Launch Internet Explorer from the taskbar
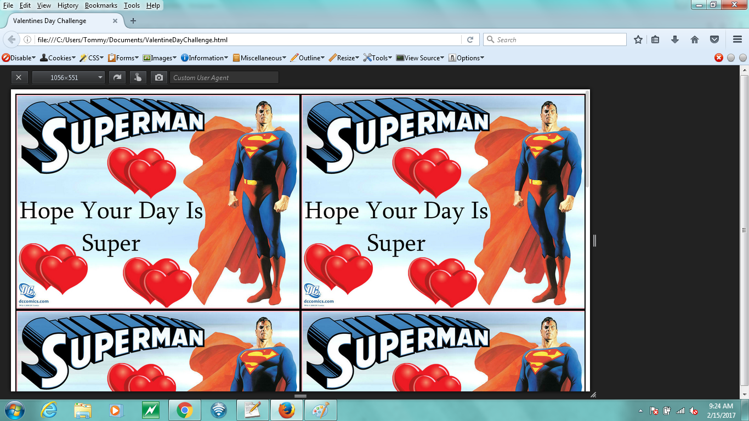Image resolution: width=749 pixels, height=421 pixels. point(49,410)
